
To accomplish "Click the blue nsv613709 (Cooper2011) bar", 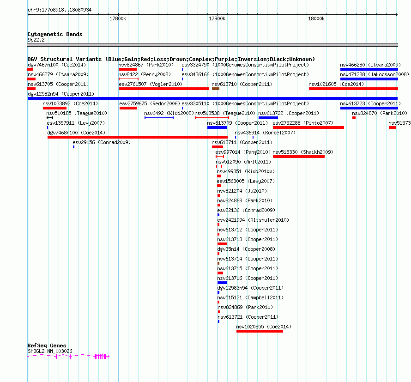I will 217,127.
